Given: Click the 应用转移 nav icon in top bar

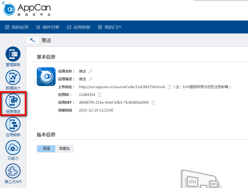Looking at the screenshot, I should [x=69, y=27].
